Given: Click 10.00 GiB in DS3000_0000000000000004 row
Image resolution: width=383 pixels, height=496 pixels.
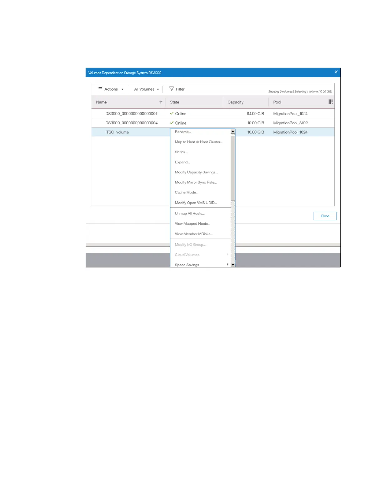Looking at the screenshot, I should tap(256, 123).
